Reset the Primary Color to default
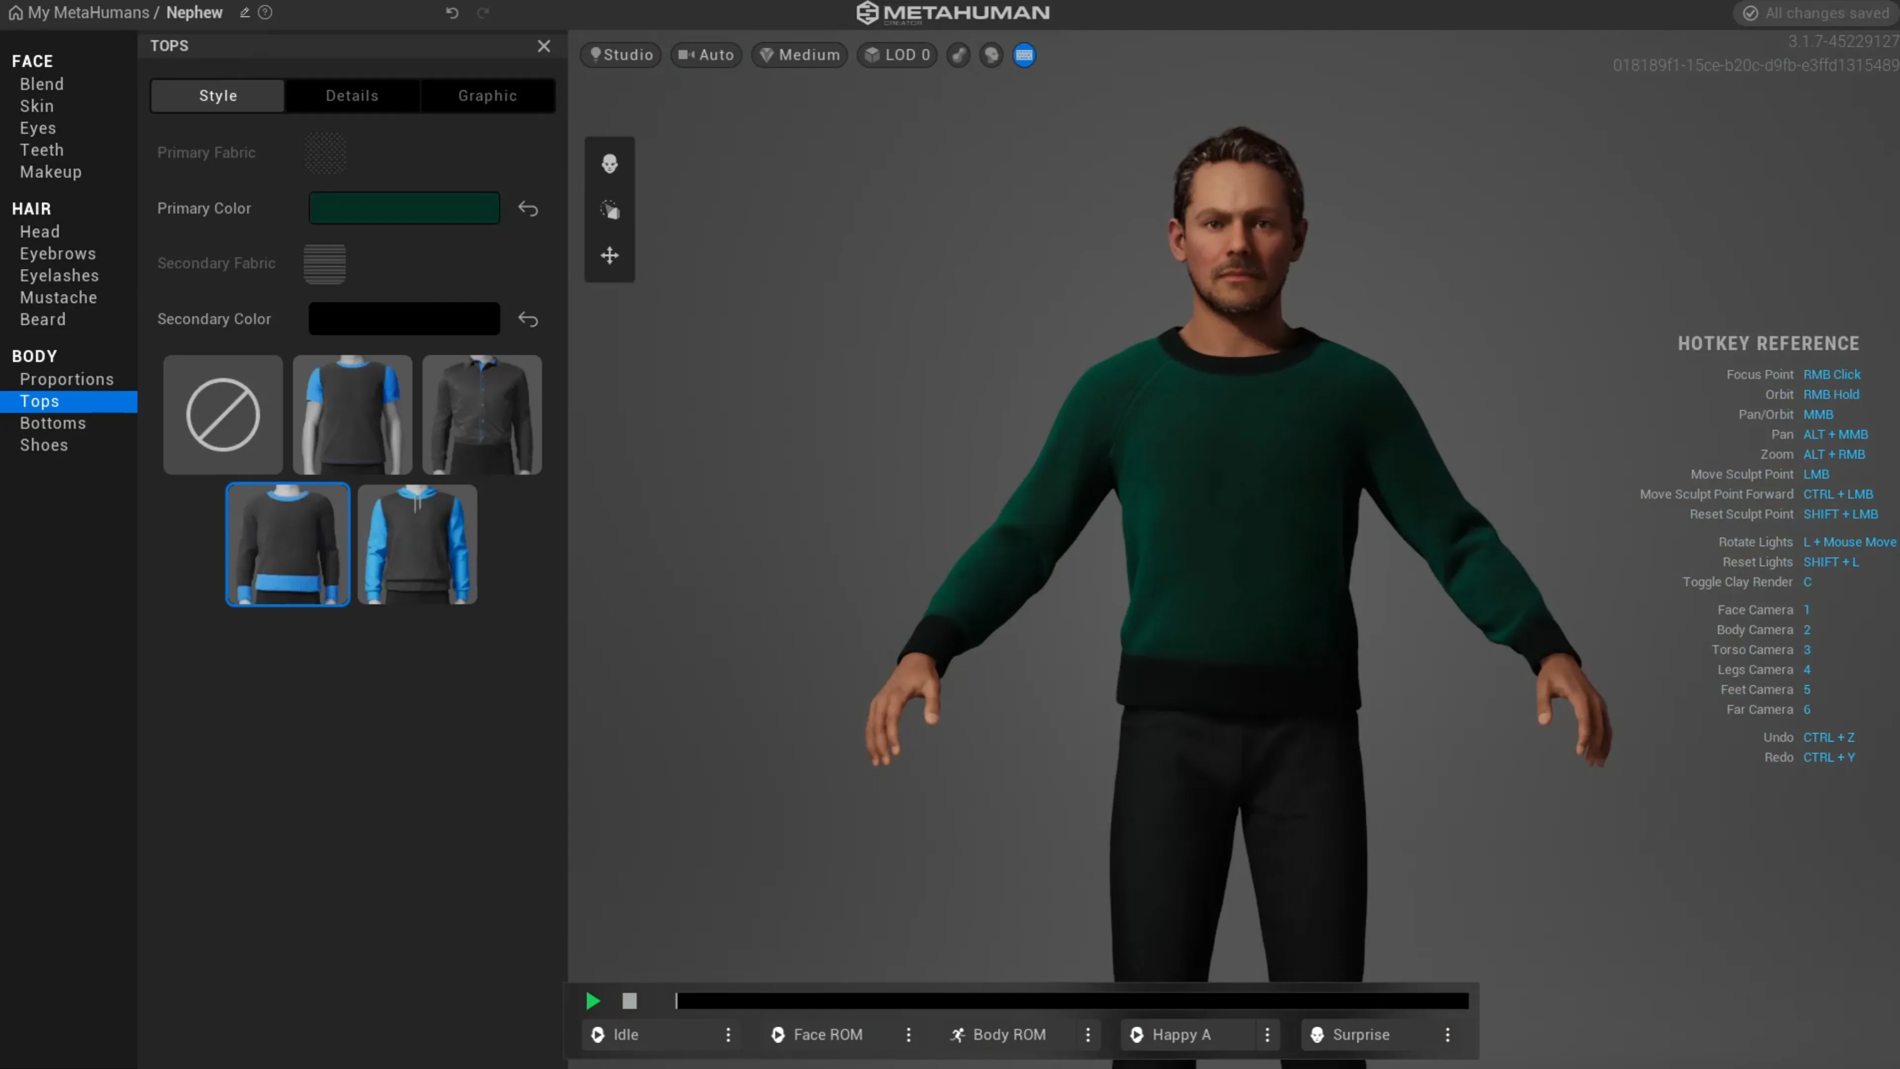This screenshot has height=1069, width=1900. (528, 209)
